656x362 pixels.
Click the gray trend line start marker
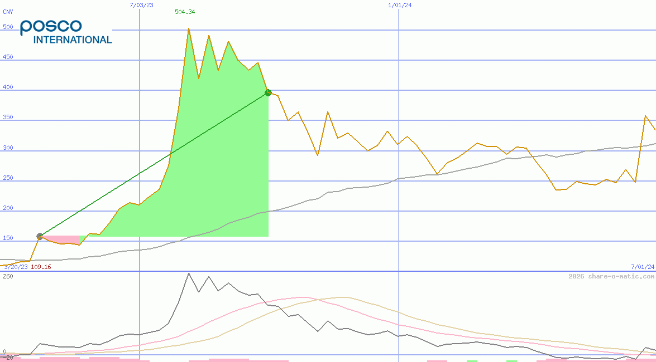click(40, 236)
